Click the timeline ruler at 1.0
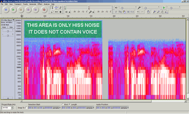Image resolution: width=189 pixels, height=114 pixels. tap(68, 16)
